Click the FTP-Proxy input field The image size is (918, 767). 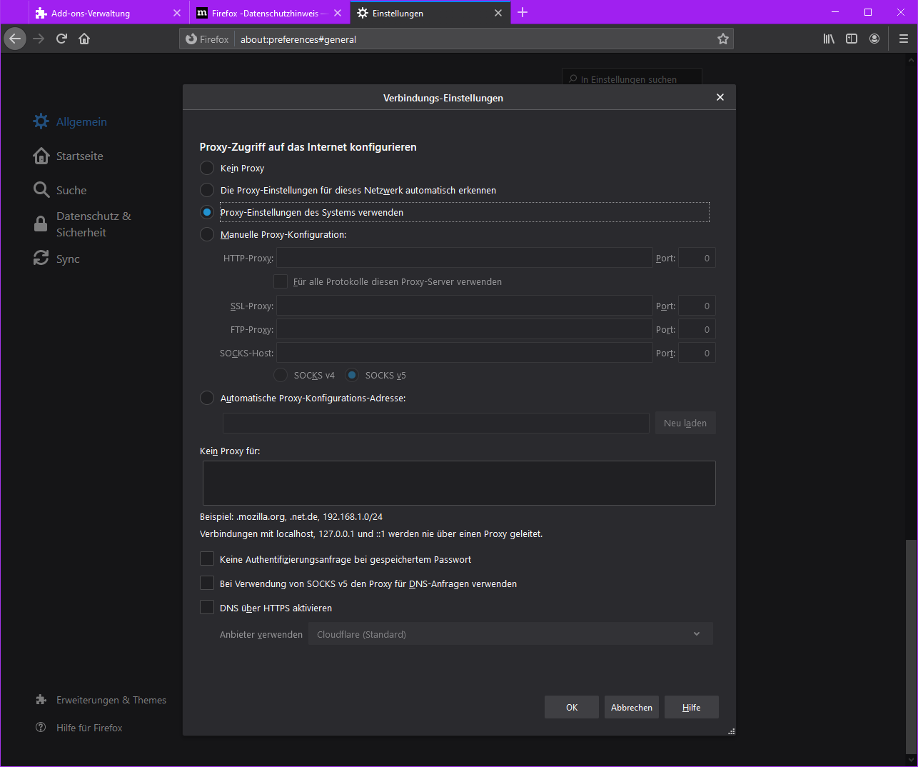(x=465, y=329)
